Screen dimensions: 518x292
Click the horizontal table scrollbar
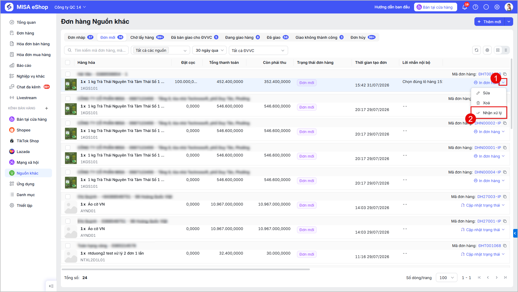pyautogui.click(x=186, y=269)
